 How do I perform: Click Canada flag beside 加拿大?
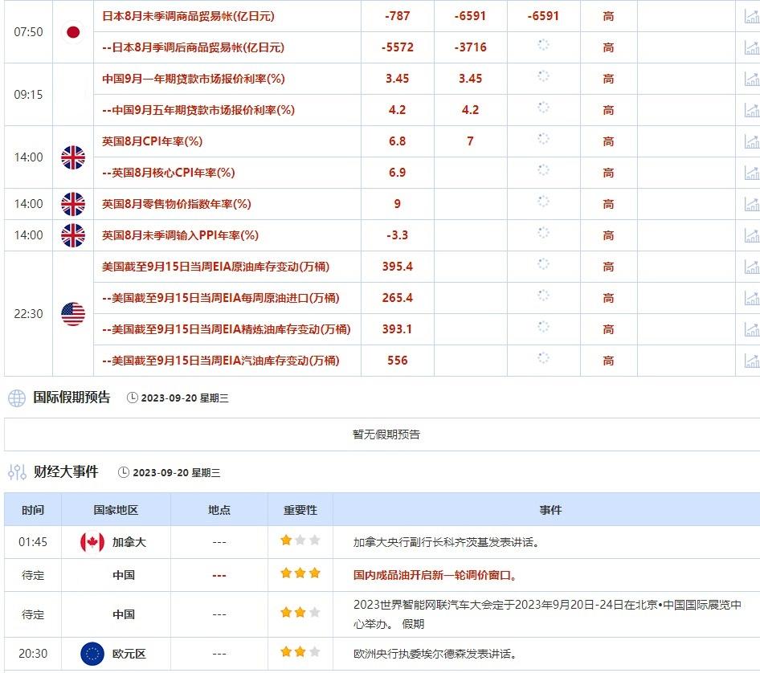click(x=92, y=542)
